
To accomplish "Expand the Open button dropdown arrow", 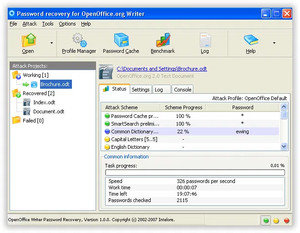I will tap(51, 43).
